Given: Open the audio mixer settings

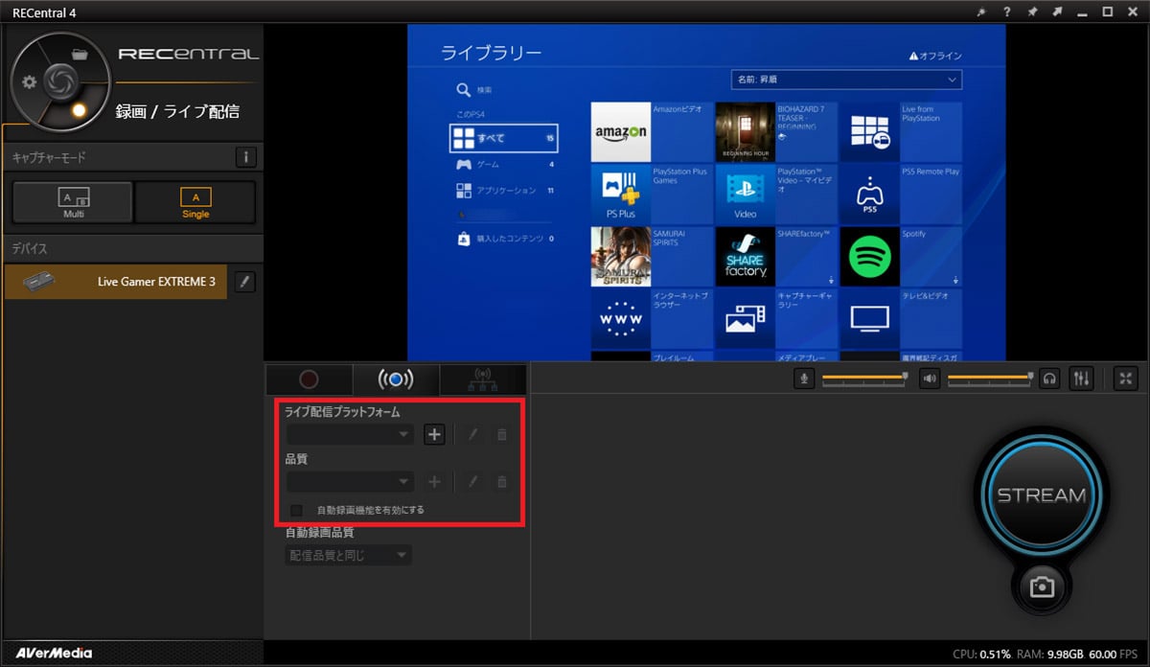Looking at the screenshot, I should click(1082, 379).
